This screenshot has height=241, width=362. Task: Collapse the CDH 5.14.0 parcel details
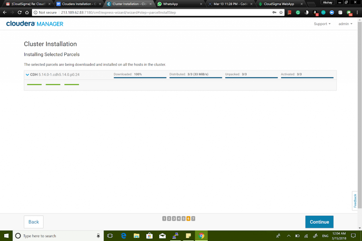coord(27,75)
